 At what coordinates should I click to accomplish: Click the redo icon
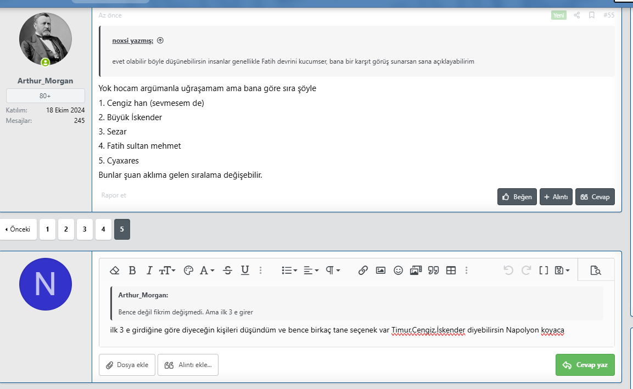526,270
